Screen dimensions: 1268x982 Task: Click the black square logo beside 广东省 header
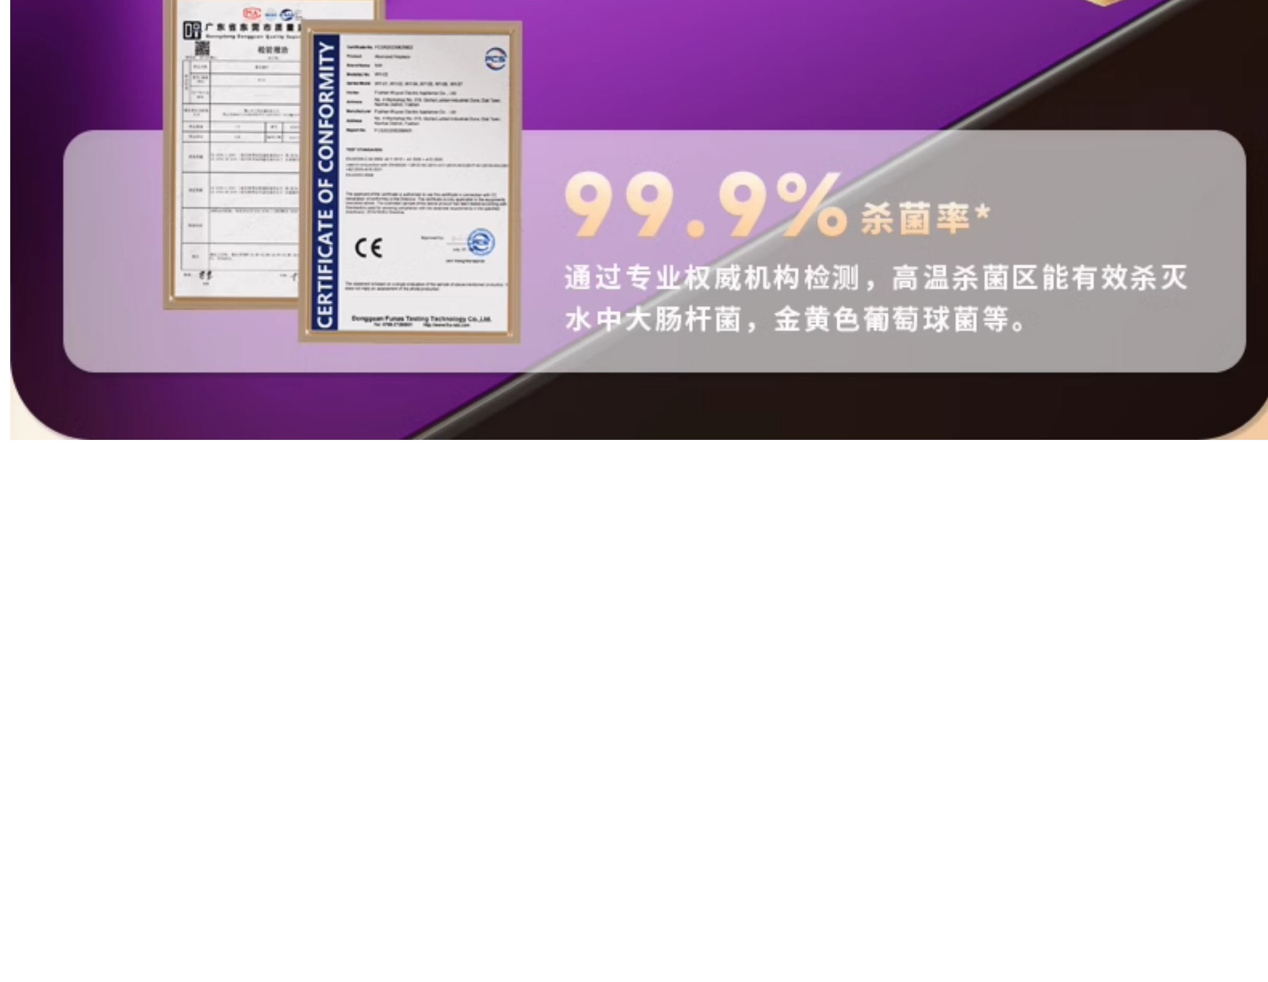tap(192, 30)
